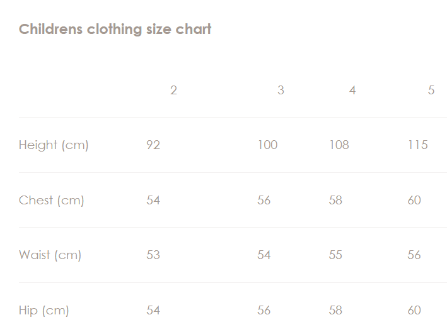Click the size 4 column header
The image size is (447, 332).
[x=352, y=90]
